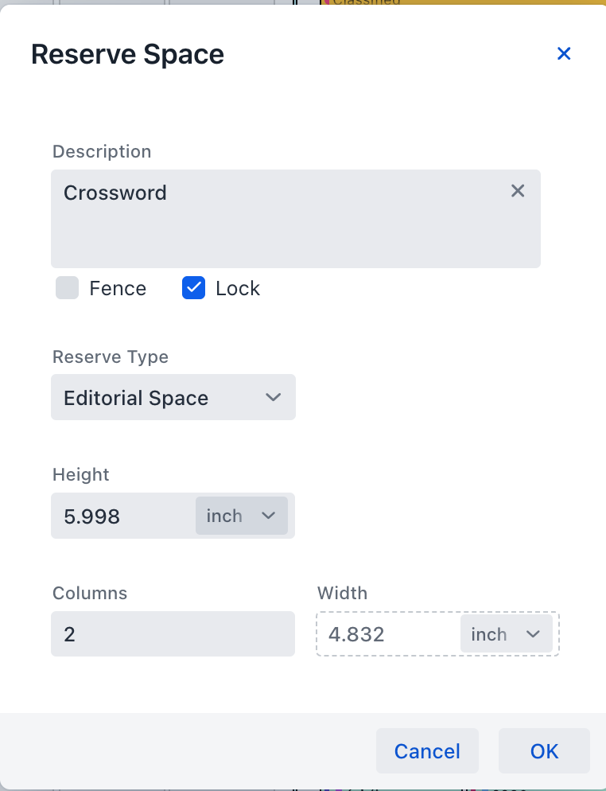Screen dimensions: 606x791
Task: Click the Width value field
Action: 386,634
